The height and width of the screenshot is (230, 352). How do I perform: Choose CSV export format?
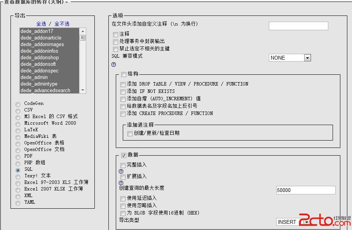[x=18, y=111]
